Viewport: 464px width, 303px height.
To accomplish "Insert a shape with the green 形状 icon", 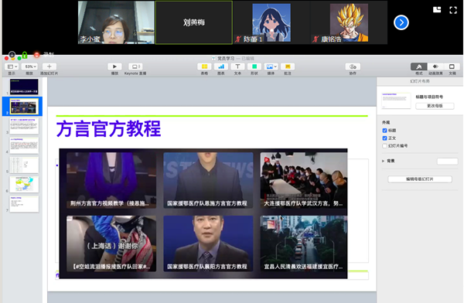I will pyautogui.click(x=254, y=66).
